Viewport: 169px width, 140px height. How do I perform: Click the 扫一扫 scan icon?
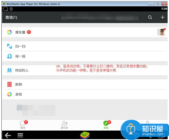click(x=9, y=46)
